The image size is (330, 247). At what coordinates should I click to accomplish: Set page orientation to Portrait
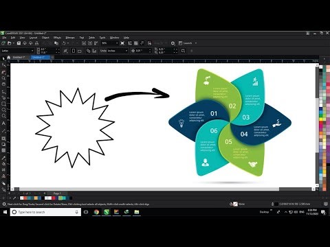point(74,51)
